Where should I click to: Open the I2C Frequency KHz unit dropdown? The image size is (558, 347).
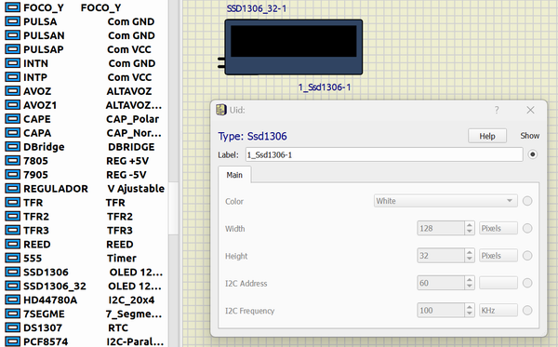point(498,311)
